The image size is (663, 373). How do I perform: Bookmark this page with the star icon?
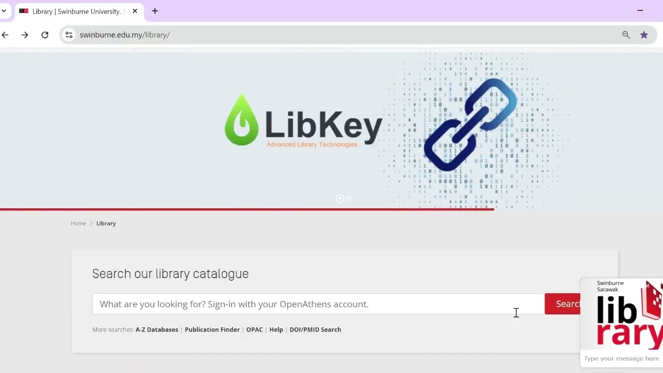(x=644, y=35)
